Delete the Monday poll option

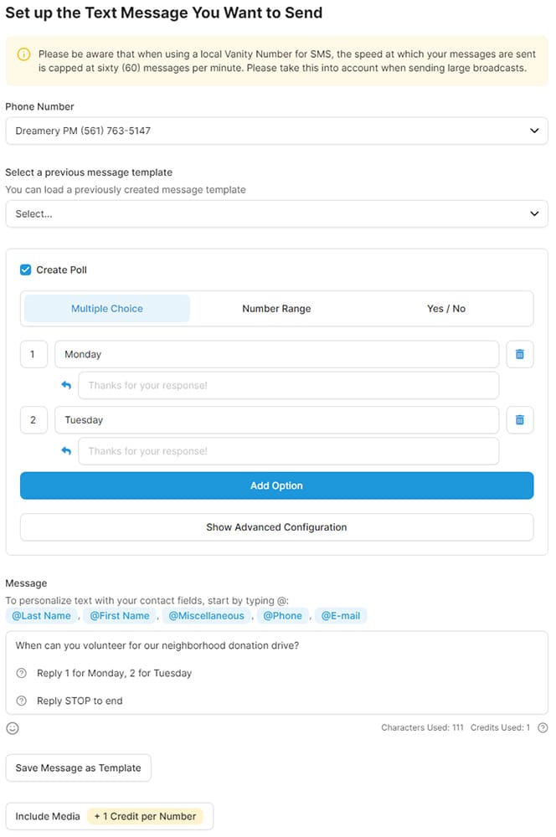[x=519, y=354]
